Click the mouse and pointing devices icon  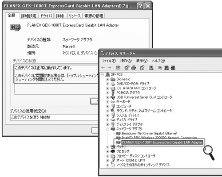[113, 165]
